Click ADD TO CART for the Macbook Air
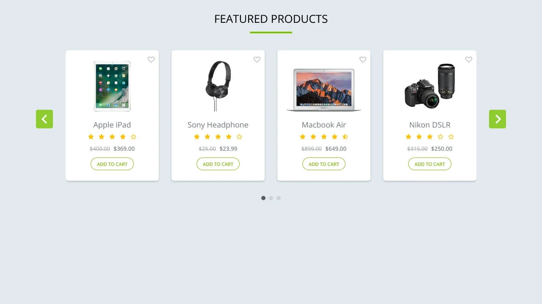Screen dimensions: 542x304 [x=324, y=164]
